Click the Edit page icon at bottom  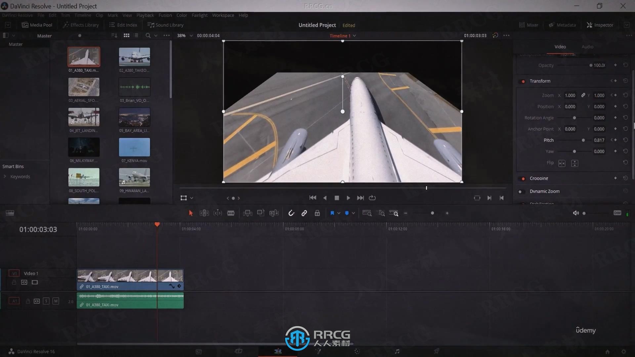pos(278,351)
